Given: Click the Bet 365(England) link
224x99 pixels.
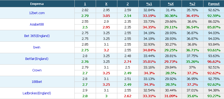Looking at the screenshot, I should pos(37,36).
